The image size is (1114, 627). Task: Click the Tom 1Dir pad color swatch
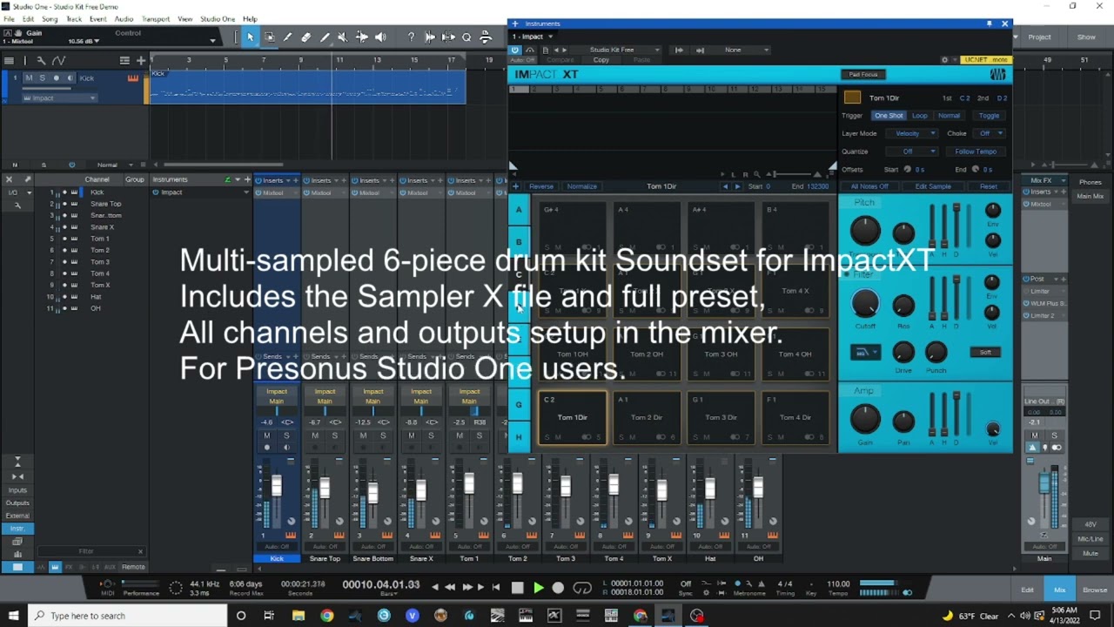point(852,98)
